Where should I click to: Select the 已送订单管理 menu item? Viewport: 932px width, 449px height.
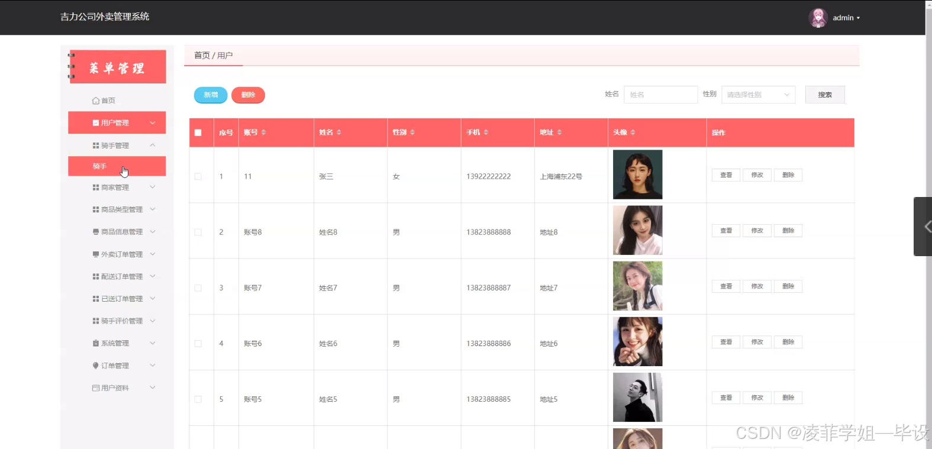(x=117, y=299)
